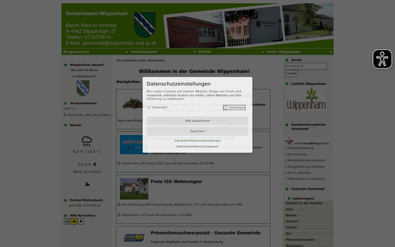Viewport: 395px width, 247px height.
Task: Click the small crest under Wippenham aktuell
Action: click(x=83, y=88)
